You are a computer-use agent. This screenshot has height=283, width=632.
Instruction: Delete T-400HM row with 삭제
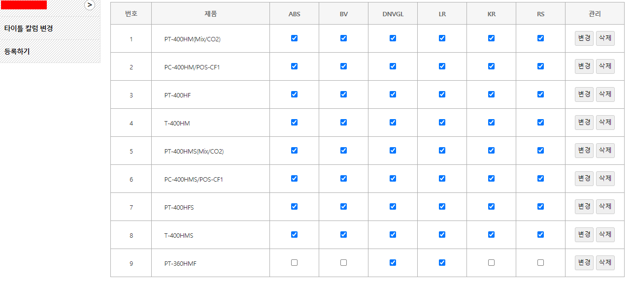(605, 123)
